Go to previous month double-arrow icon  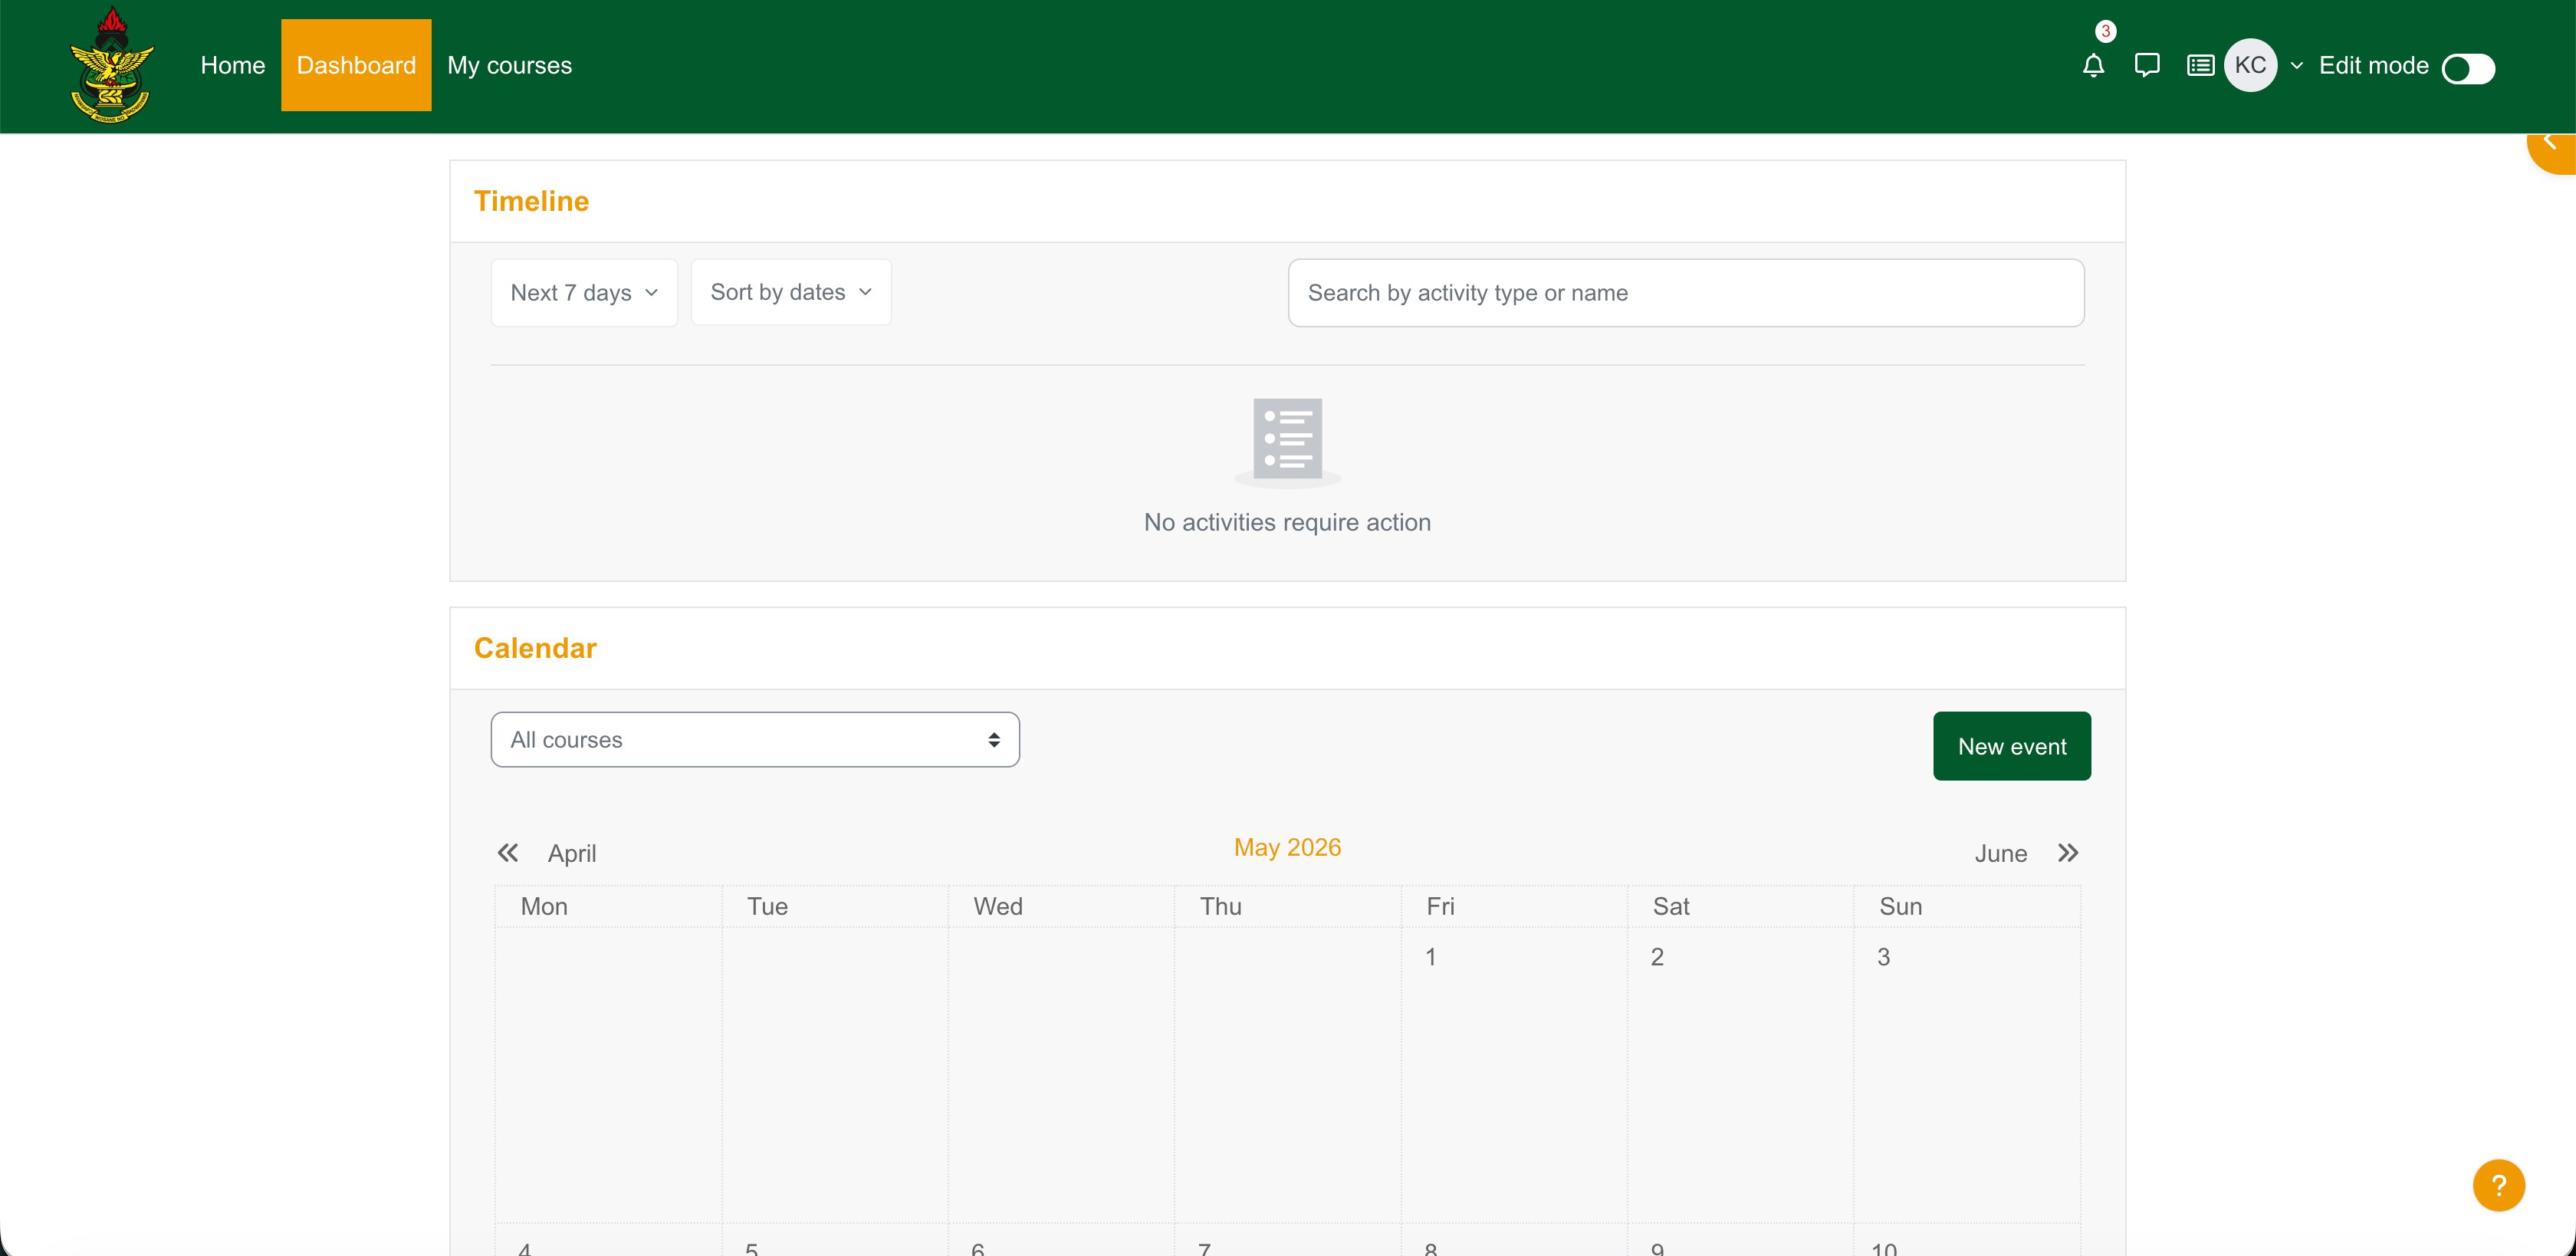tap(508, 853)
